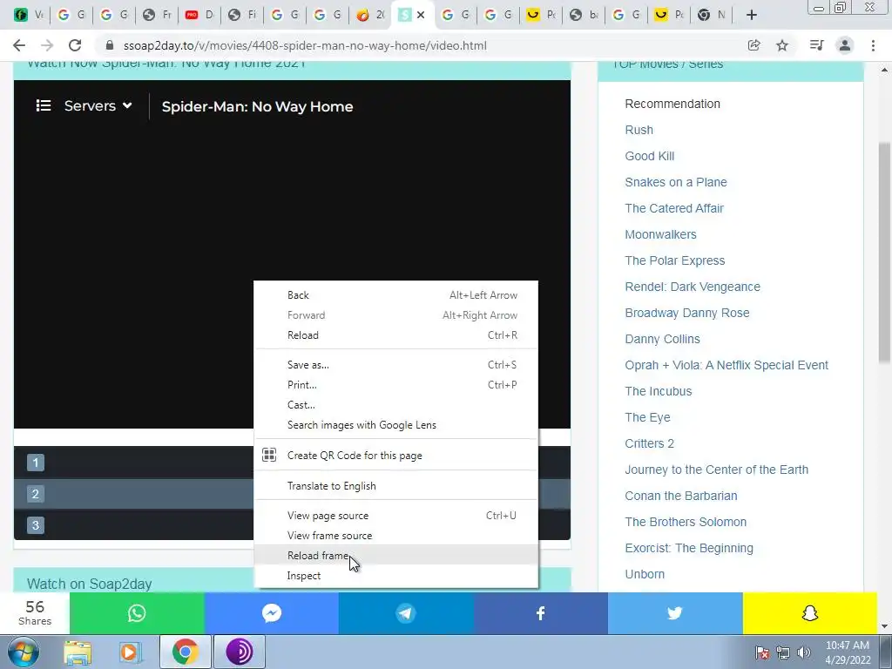Select View page source
Screen dimensions: 892x669
pos(396,516)
